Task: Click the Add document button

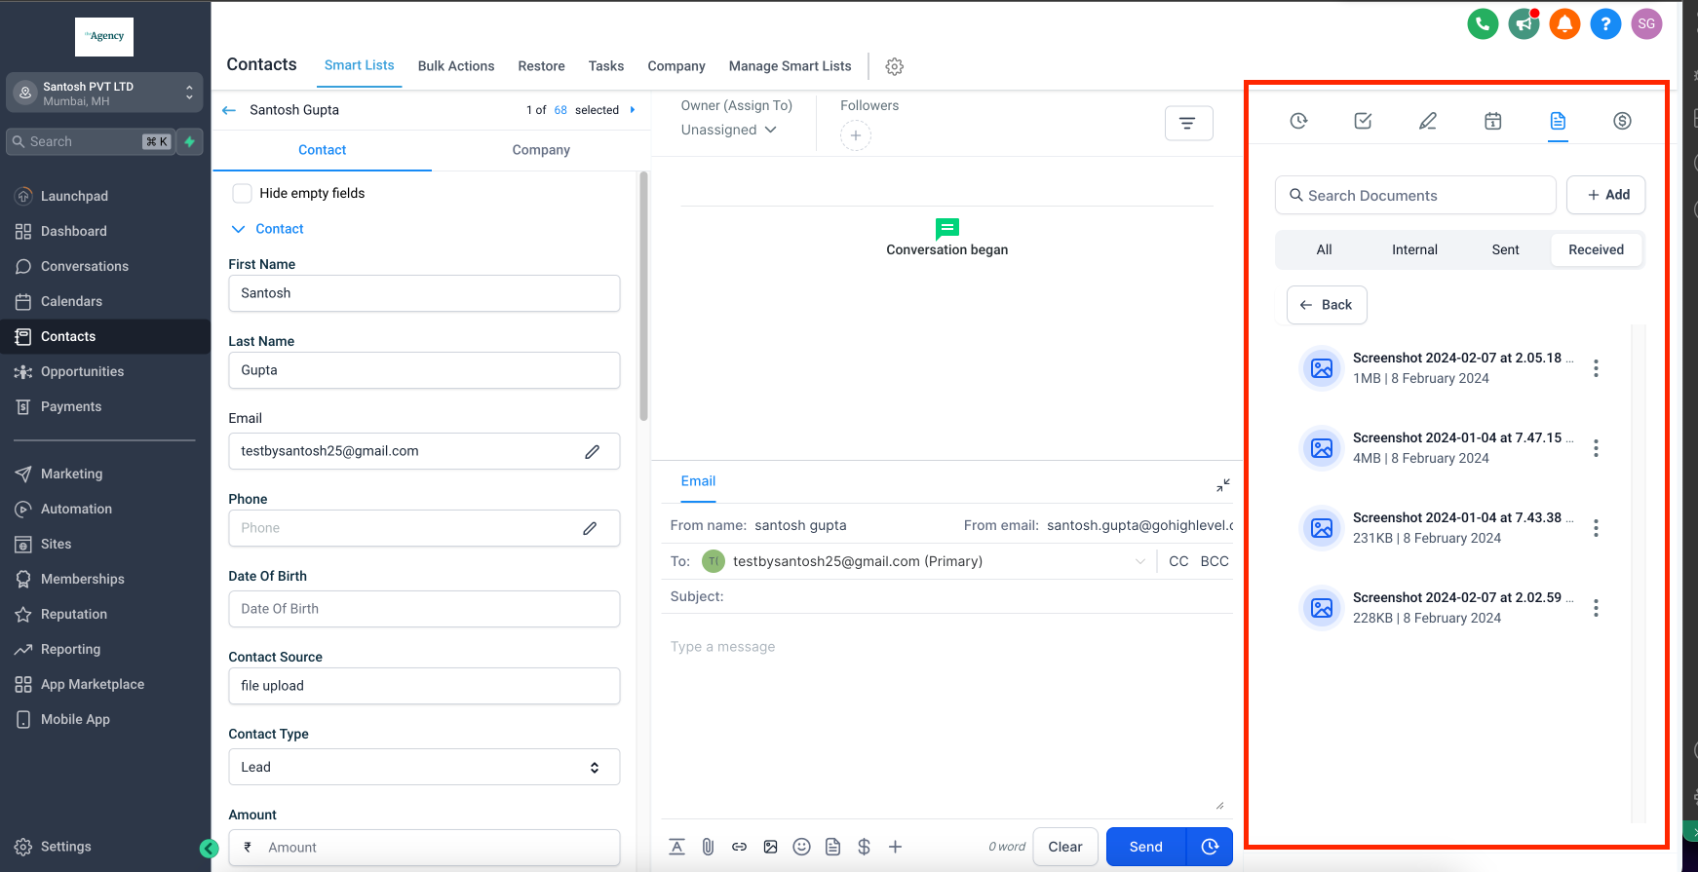Action: click(x=1605, y=195)
